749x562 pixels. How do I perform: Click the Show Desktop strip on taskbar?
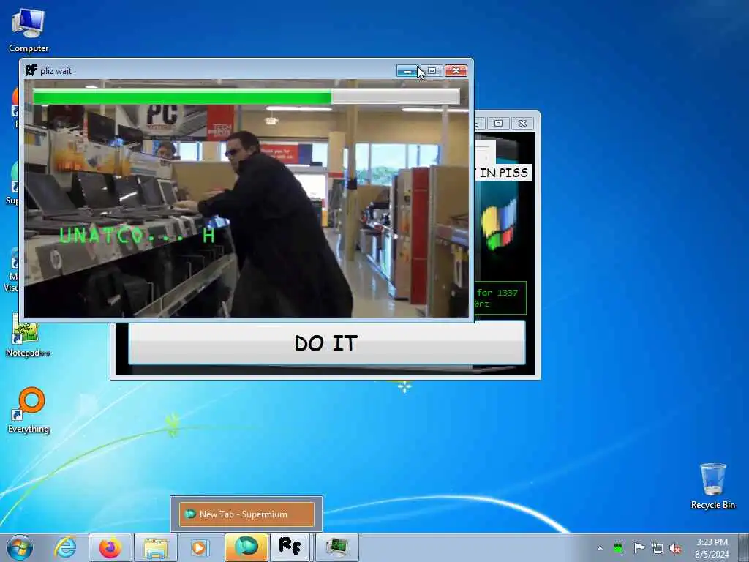coord(744,547)
